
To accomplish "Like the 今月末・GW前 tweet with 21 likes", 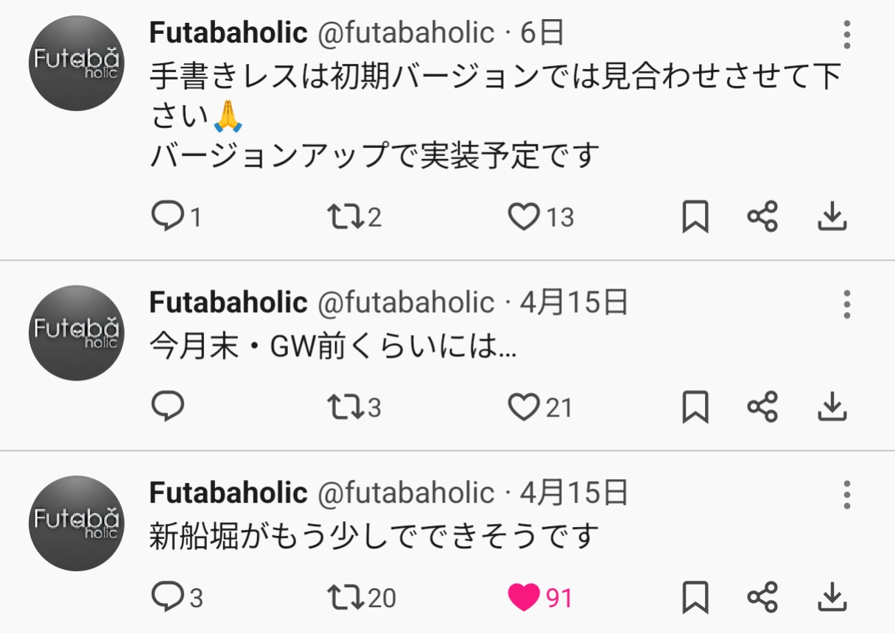I will point(524,406).
